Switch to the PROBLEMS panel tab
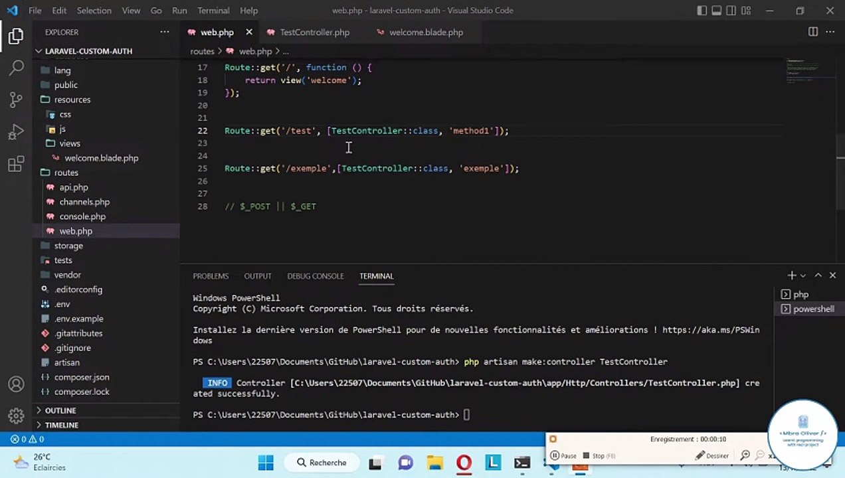Screen dimensions: 845x478 211,276
